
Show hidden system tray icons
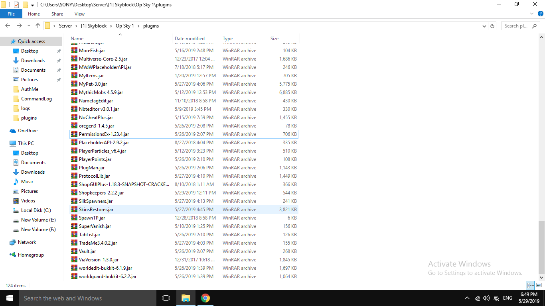467,298
